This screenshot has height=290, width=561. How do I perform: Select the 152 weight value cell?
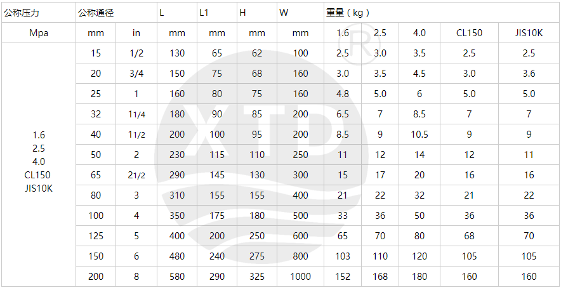[343, 277]
